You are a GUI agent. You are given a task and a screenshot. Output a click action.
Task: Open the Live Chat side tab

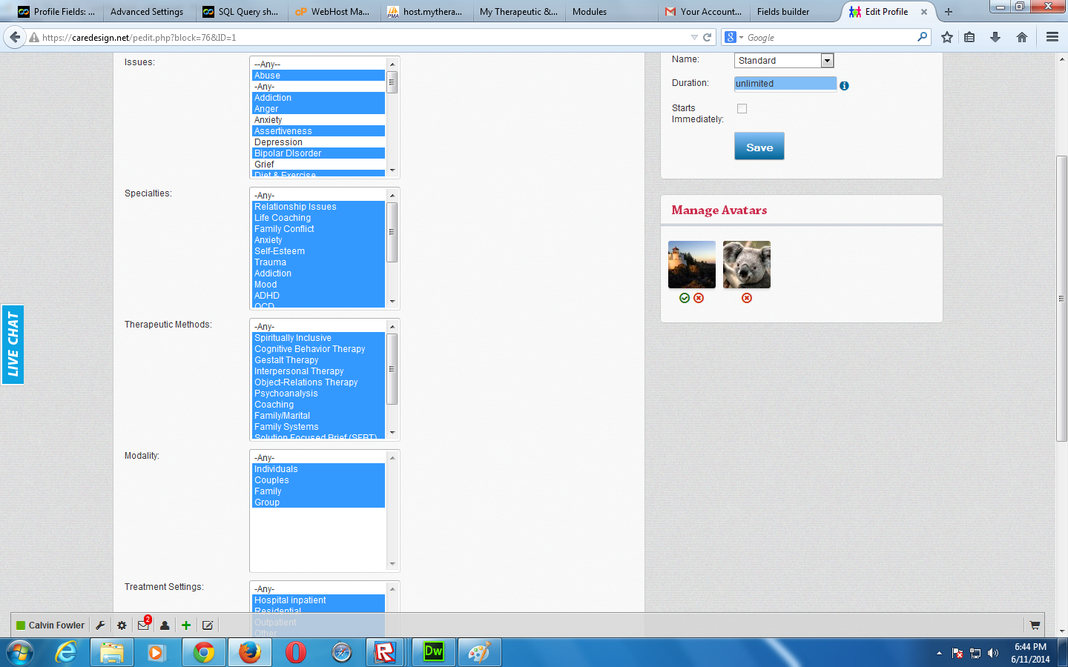tap(13, 345)
